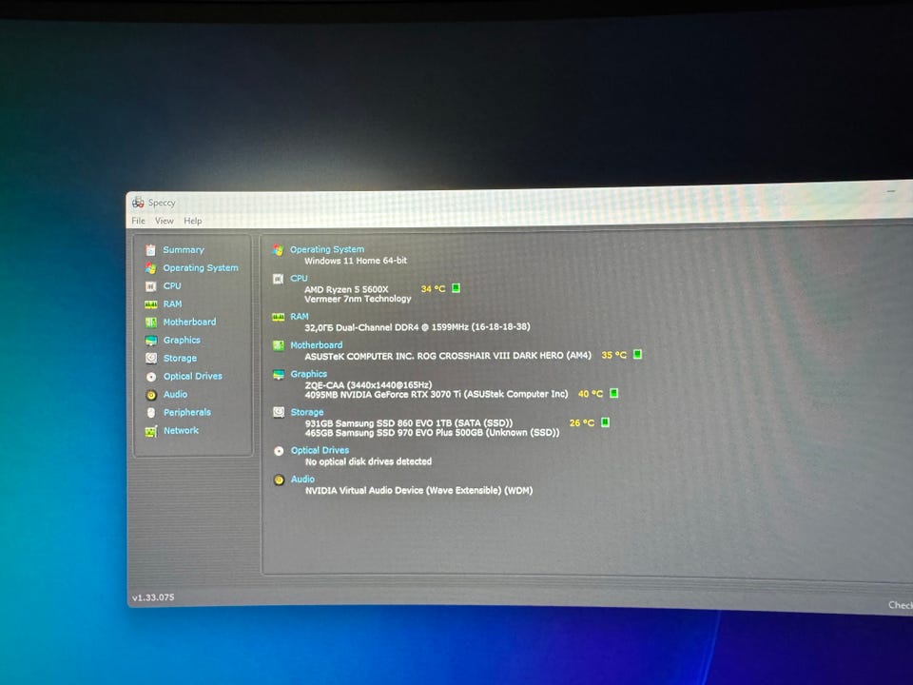Click the sidebar Storage disk icon
The height and width of the screenshot is (685, 913).
pos(151,359)
